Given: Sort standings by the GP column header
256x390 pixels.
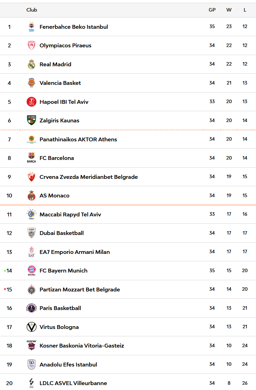Looking at the screenshot, I should (x=212, y=10).
